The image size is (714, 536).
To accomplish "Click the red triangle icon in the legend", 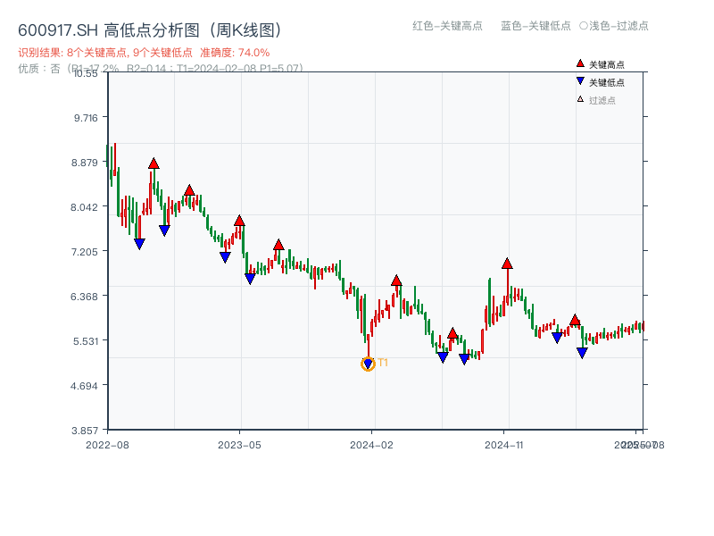I will (580, 63).
